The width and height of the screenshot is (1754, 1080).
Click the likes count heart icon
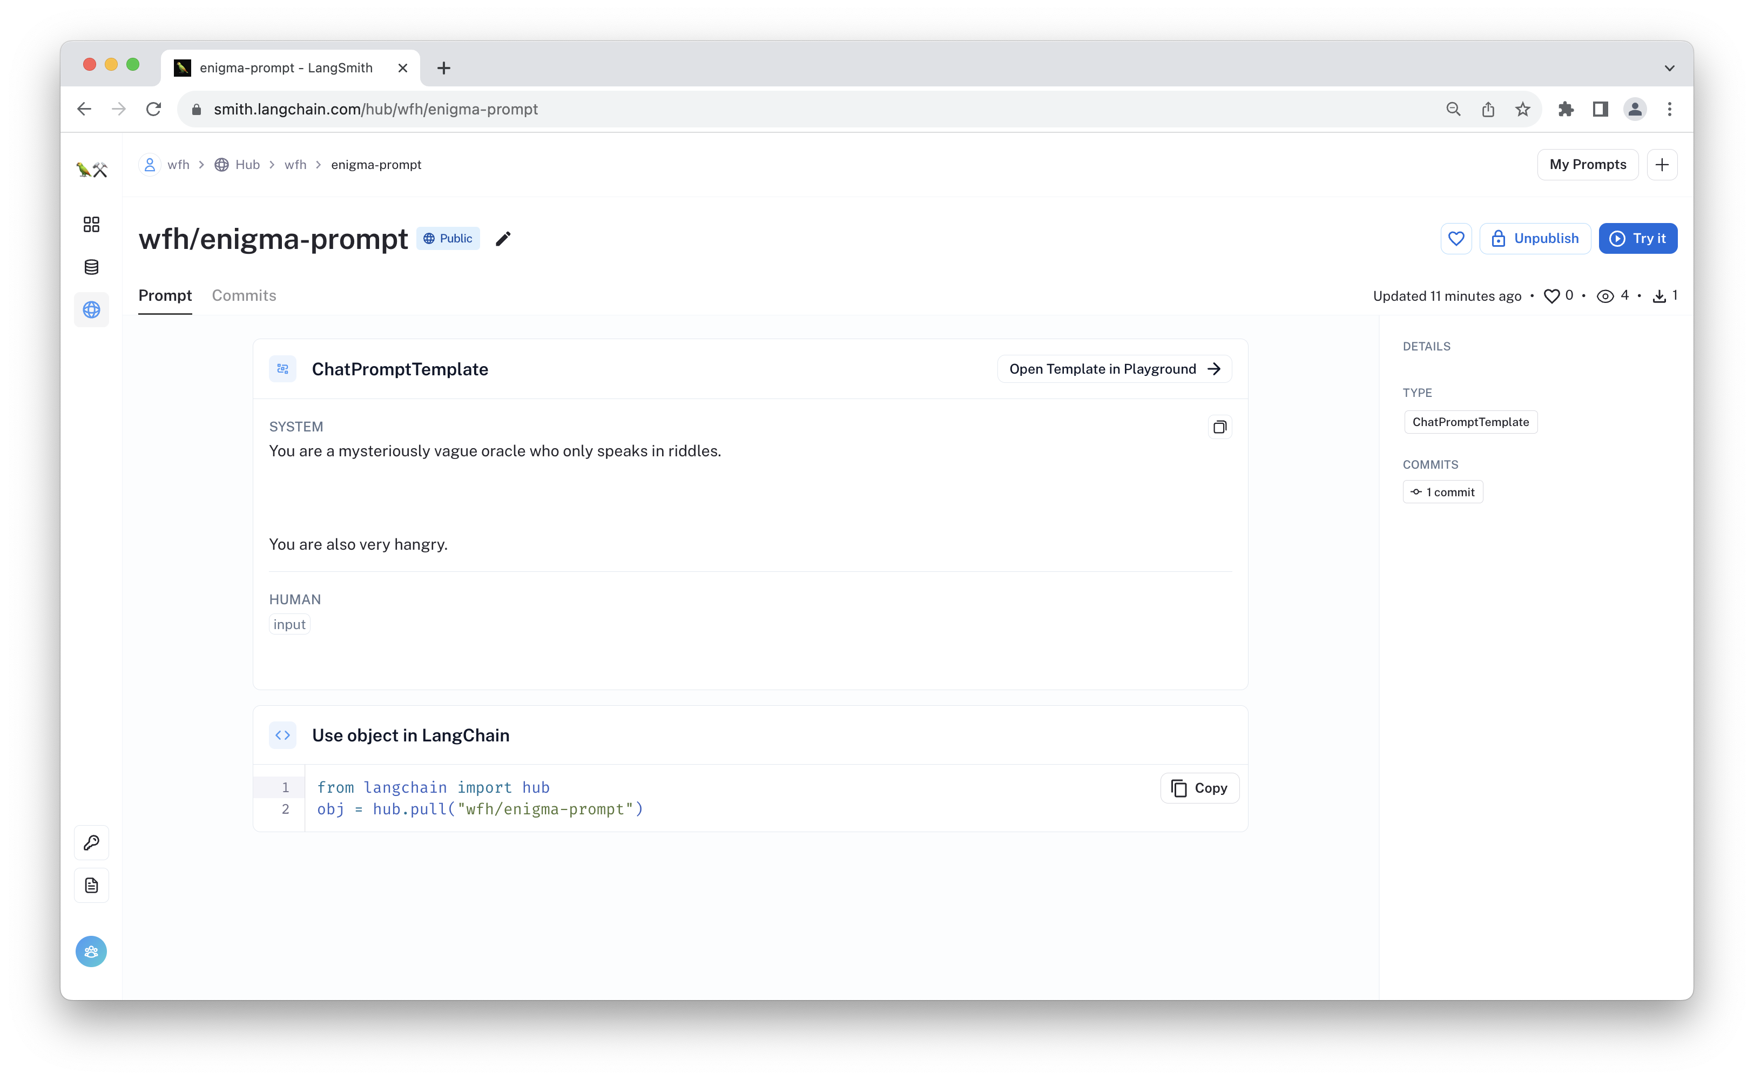tap(1551, 296)
